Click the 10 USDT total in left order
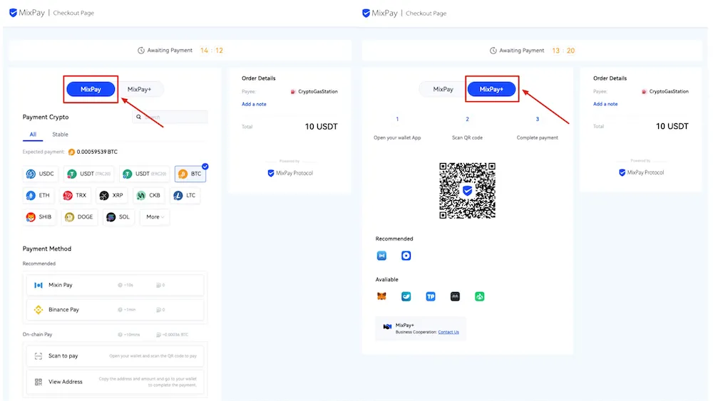 [321, 127]
